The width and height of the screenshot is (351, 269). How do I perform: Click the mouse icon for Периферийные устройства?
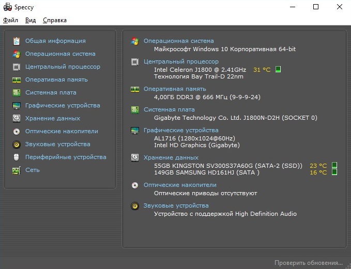tap(17, 157)
